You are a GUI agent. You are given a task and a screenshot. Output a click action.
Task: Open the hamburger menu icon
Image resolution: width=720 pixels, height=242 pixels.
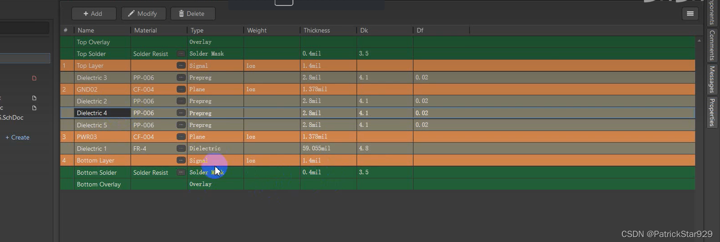[690, 14]
